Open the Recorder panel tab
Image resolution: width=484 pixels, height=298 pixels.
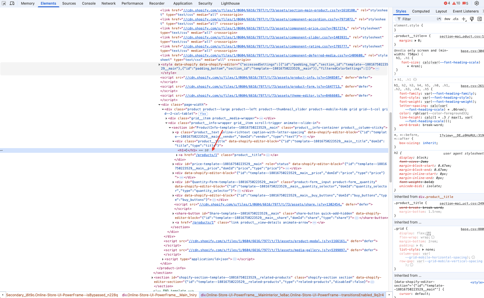coord(157,3)
